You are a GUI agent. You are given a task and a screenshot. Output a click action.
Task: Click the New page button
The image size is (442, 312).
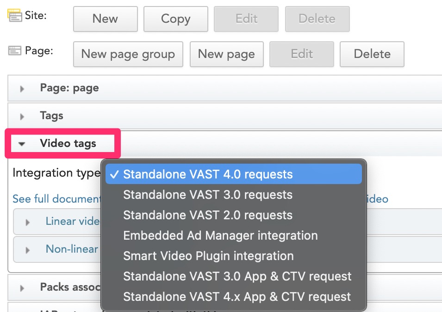226,54
